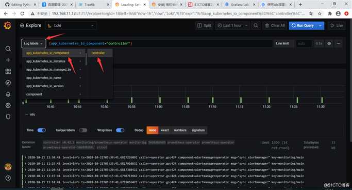
Task: Open the Dashboards grid icon in sidebar
Action: point(8,71)
